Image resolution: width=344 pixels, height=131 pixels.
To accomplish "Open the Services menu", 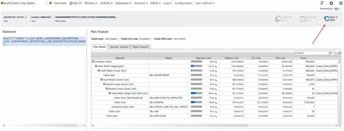I will [x=141, y=3].
